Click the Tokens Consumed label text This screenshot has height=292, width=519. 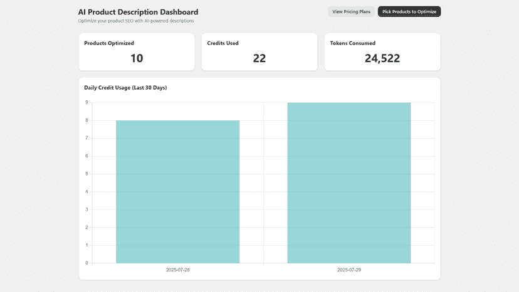point(352,43)
